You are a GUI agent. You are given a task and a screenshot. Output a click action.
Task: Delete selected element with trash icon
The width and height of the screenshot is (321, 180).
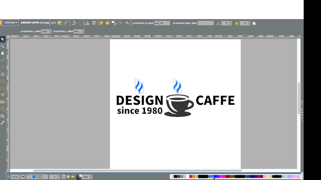[x=94, y=23]
